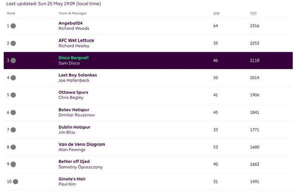This screenshot has height=196, width=296.
Task: Select the highlighted Disco Bergvall team name
Action: tap(73, 58)
